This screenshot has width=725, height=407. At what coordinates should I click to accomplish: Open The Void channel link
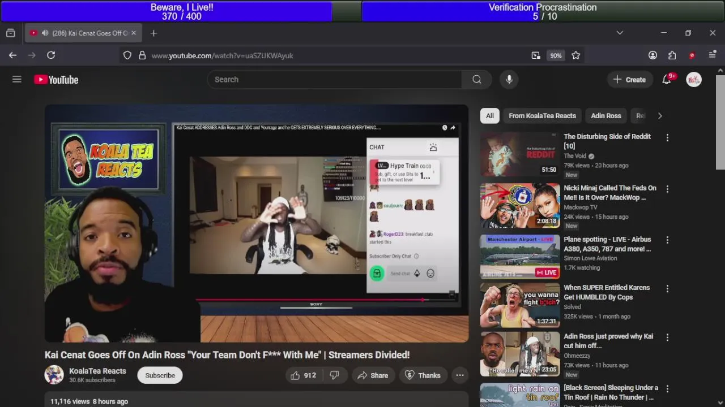click(575, 156)
